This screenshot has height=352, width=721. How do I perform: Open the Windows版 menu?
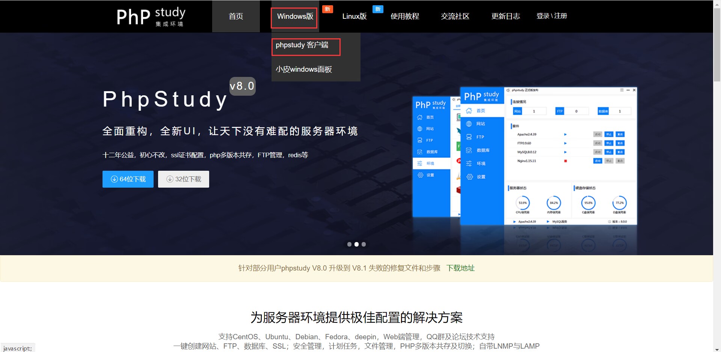pos(295,16)
